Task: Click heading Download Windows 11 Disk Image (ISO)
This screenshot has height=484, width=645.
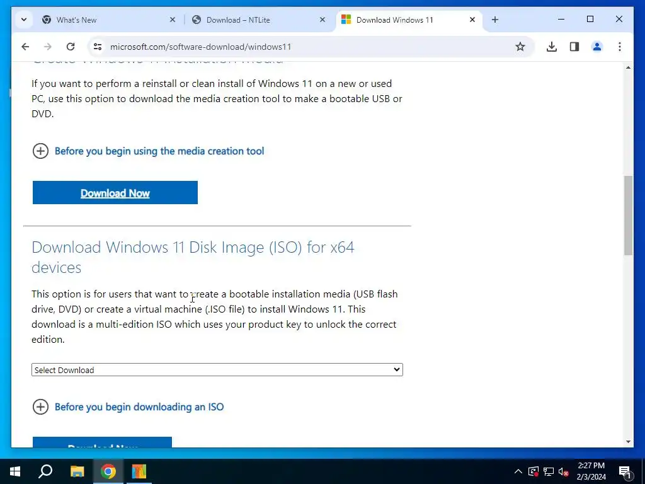Action: pos(193,257)
